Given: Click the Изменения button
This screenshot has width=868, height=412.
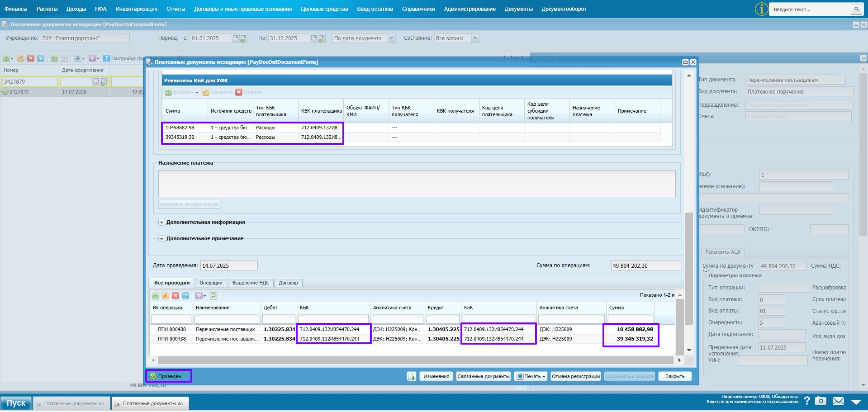Looking at the screenshot, I should point(436,376).
